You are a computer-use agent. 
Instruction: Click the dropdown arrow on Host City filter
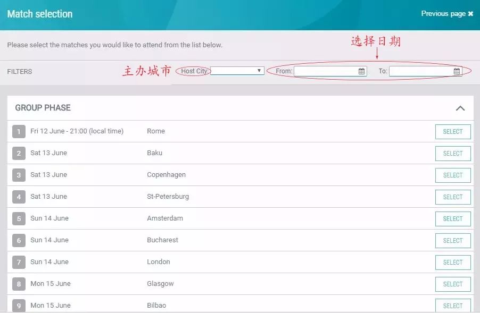click(x=259, y=70)
